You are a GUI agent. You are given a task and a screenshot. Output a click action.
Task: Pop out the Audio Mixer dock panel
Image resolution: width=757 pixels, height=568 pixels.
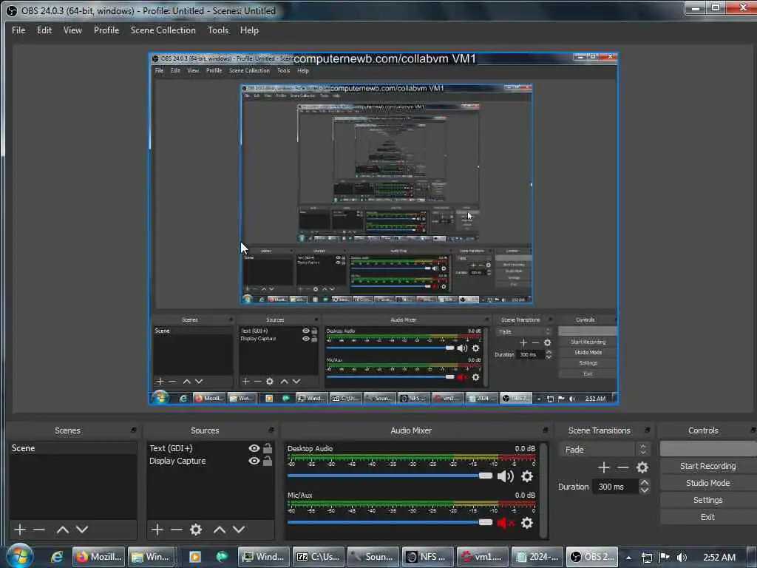[x=545, y=430]
